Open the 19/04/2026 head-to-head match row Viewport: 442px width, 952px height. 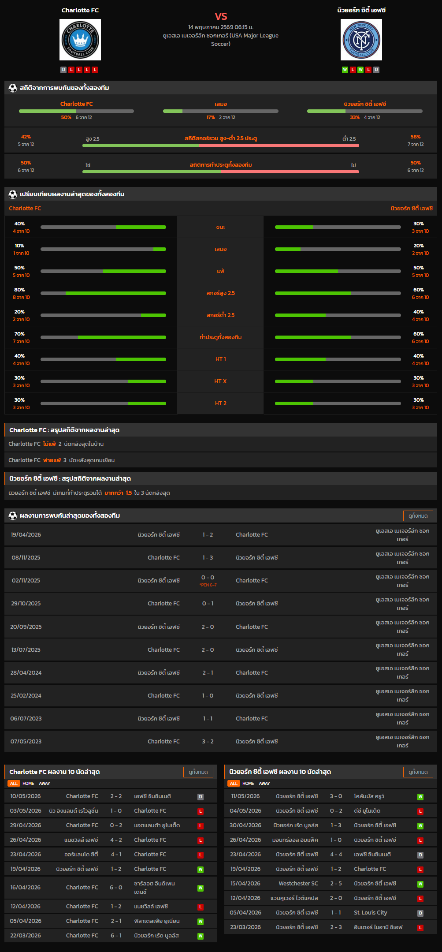[221, 535]
